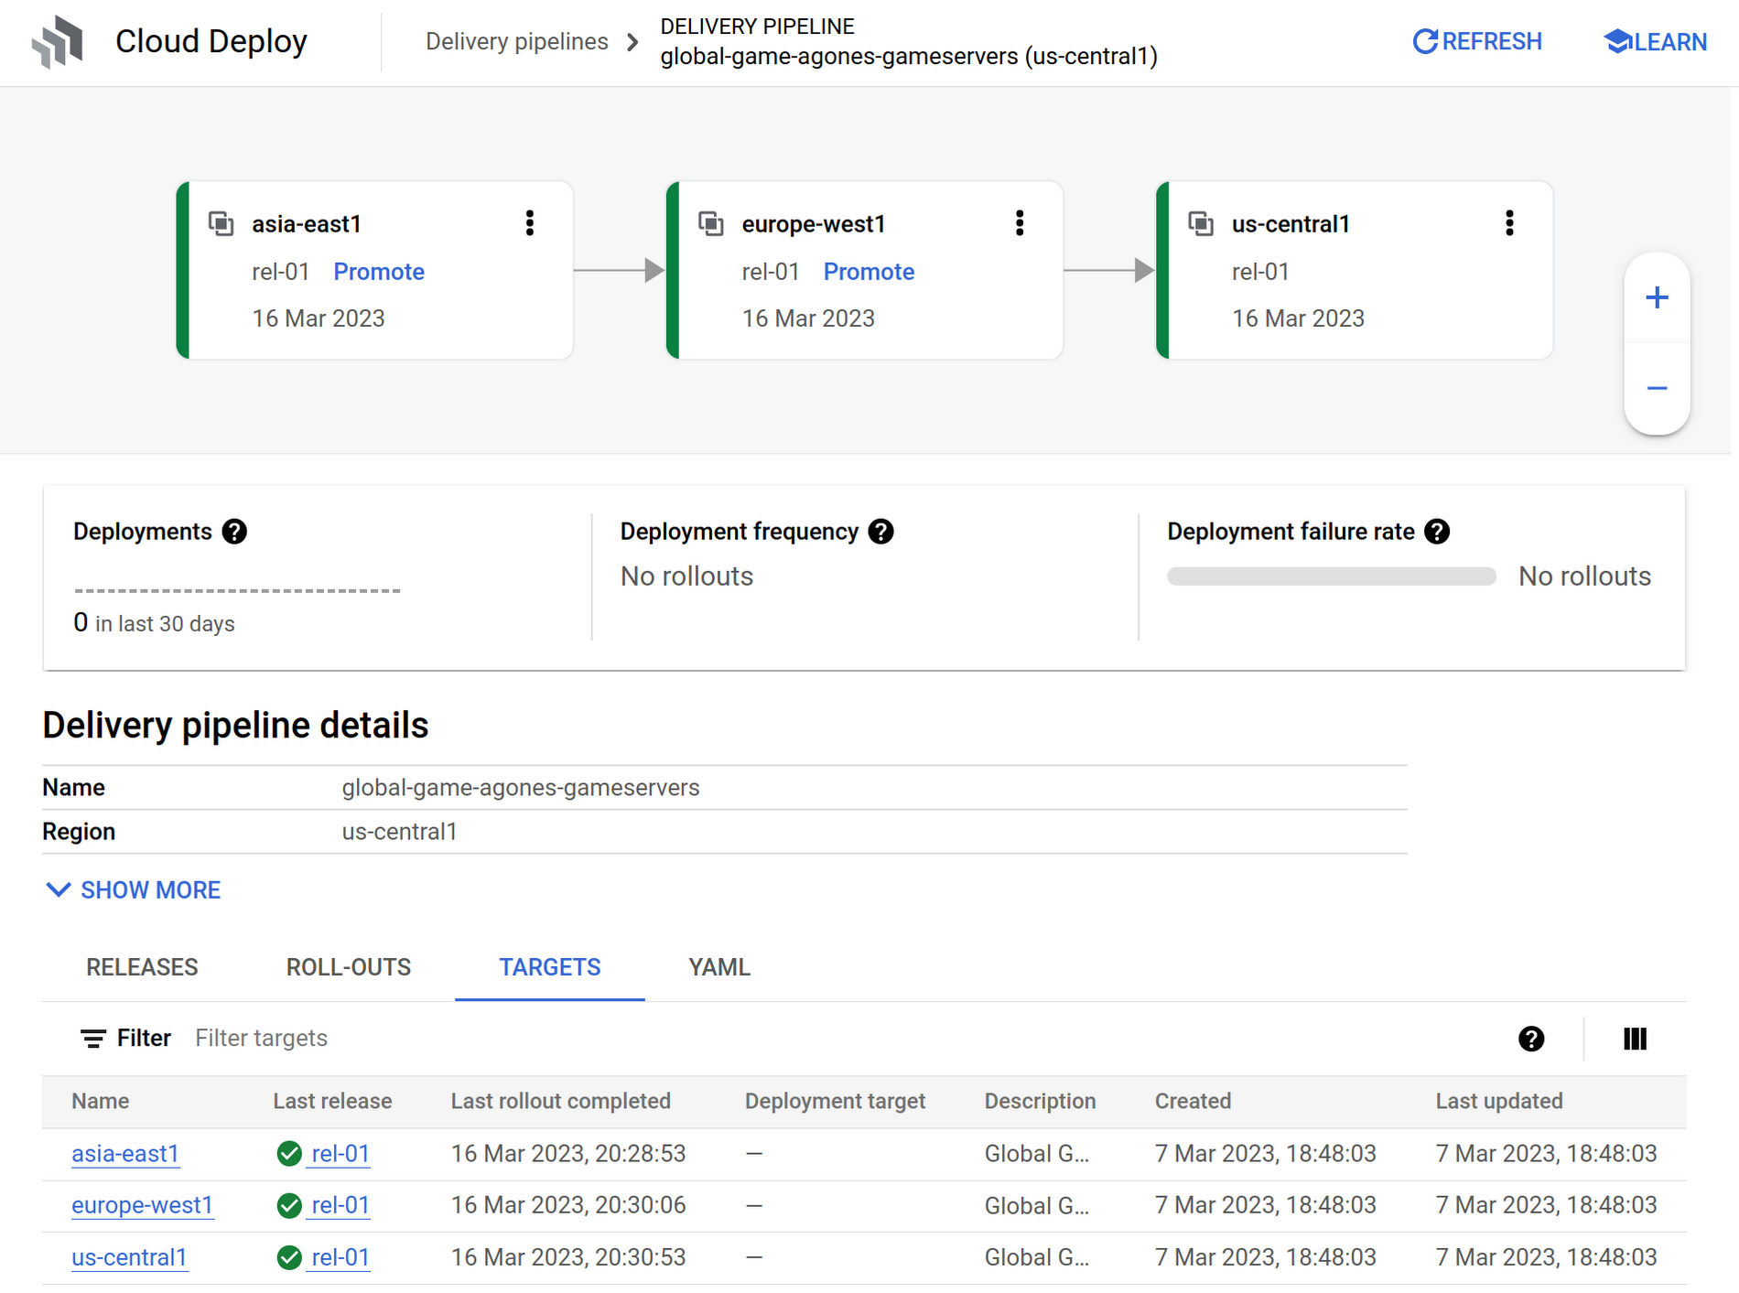Switch to the Roll-outs tab
Image resolution: width=1739 pixels, height=1293 pixels.
[349, 967]
